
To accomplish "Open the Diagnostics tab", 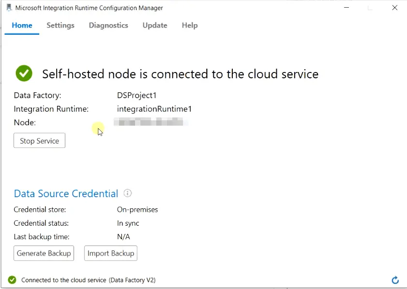I will [108, 26].
